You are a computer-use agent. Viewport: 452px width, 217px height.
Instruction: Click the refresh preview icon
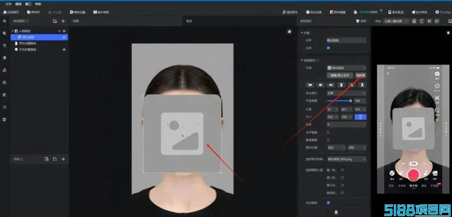tap(422, 21)
